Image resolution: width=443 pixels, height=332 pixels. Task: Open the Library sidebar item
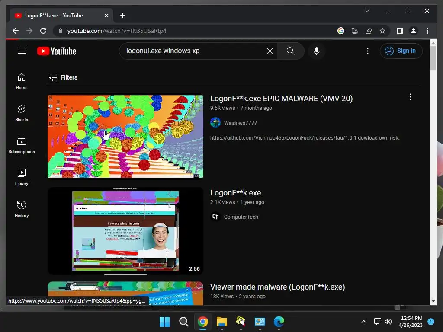[x=22, y=177]
